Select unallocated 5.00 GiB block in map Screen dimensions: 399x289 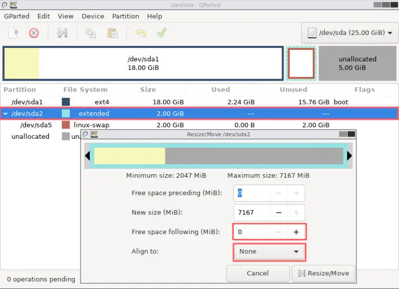tap(357, 63)
